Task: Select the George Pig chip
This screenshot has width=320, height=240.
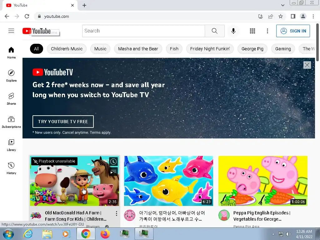Action: coord(252,49)
